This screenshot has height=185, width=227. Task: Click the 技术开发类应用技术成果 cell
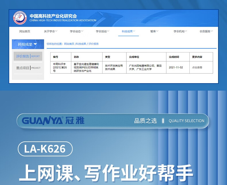pos(114,67)
